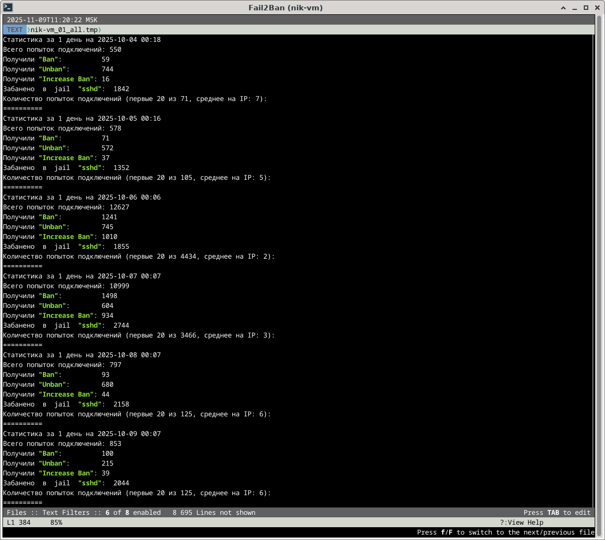This screenshot has width=605, height=540.
Task: Click the TEXT view mode label
Action: [x=15, y=30]
